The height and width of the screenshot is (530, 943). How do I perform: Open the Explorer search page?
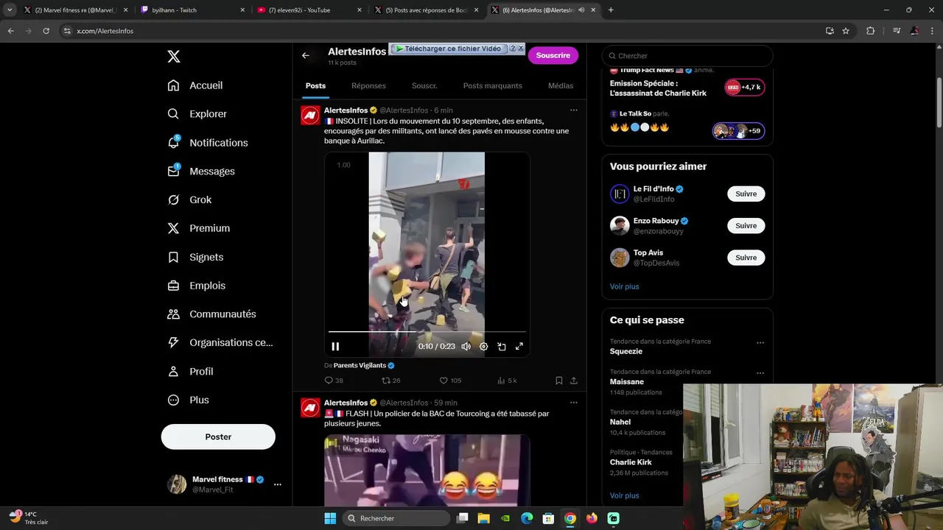pos(197,114)
